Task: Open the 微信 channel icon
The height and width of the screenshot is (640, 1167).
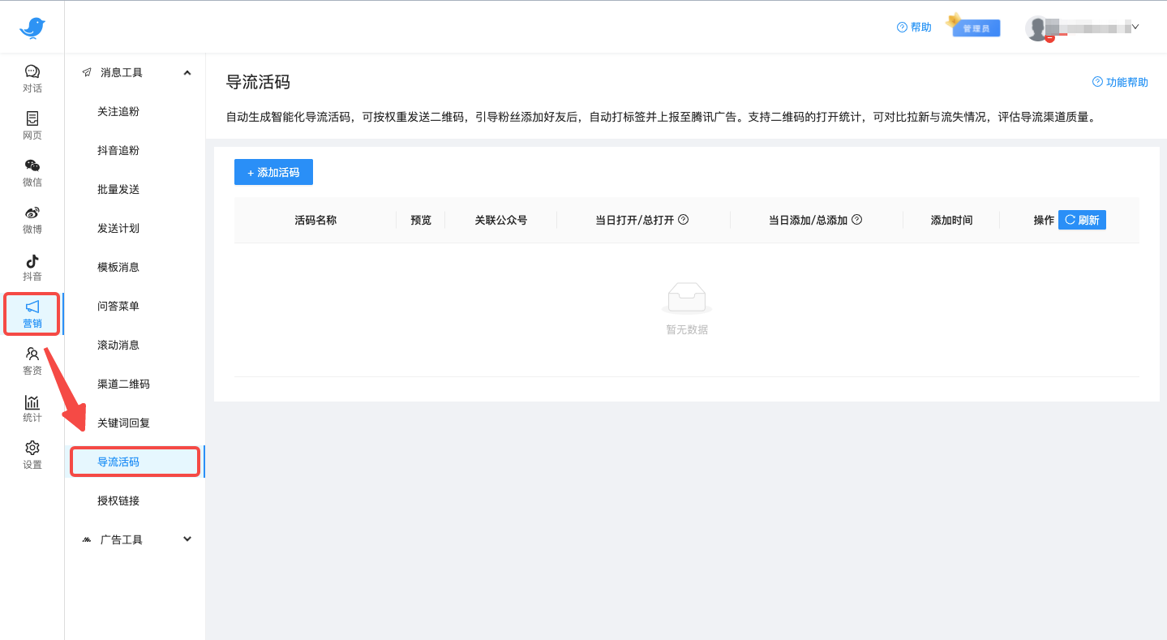Action: pos(32,173)
